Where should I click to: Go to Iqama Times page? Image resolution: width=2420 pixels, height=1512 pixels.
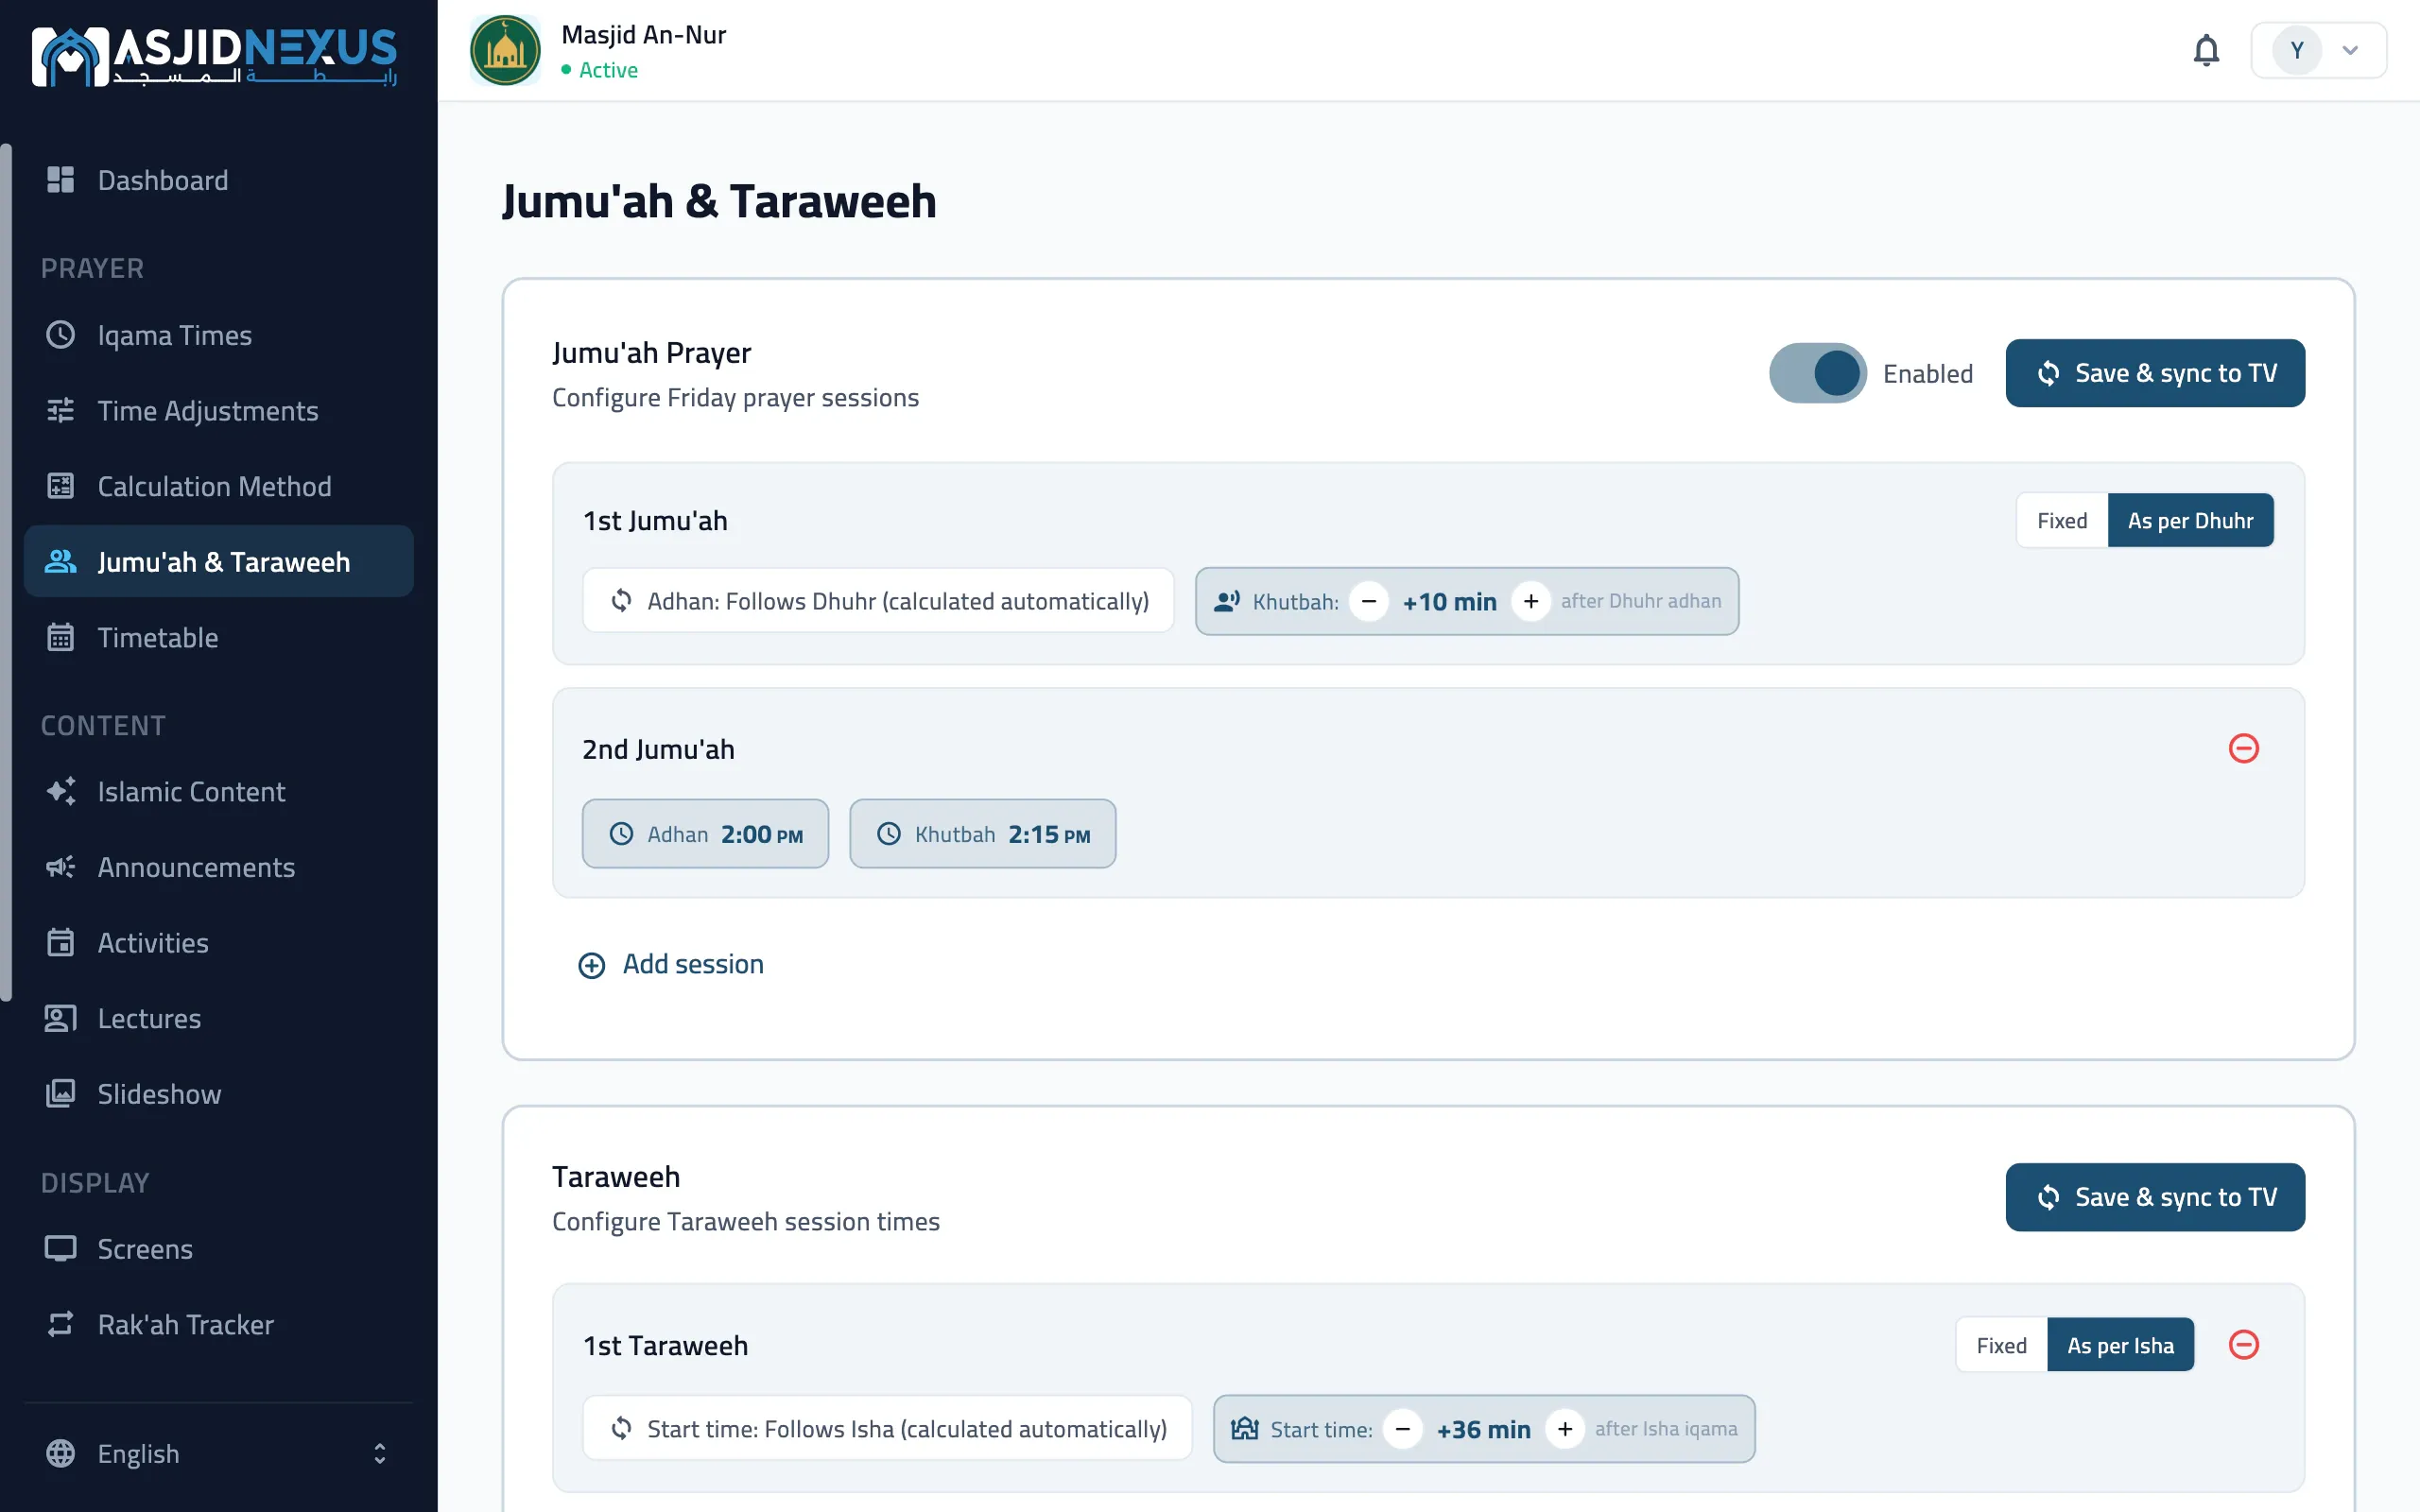(218, 335)
